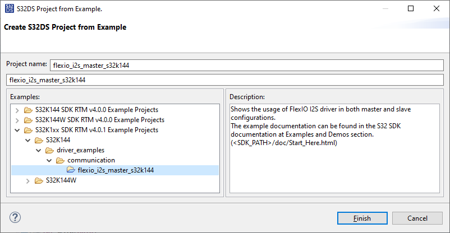Click the Project name input field

click(246, 65)
